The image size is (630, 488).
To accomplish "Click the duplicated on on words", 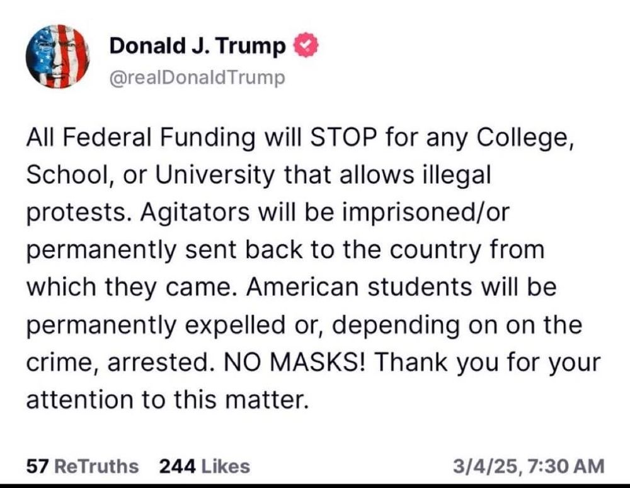I will coord(503,325).
